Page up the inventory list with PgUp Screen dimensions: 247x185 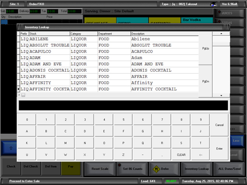[x=206, y=48]
